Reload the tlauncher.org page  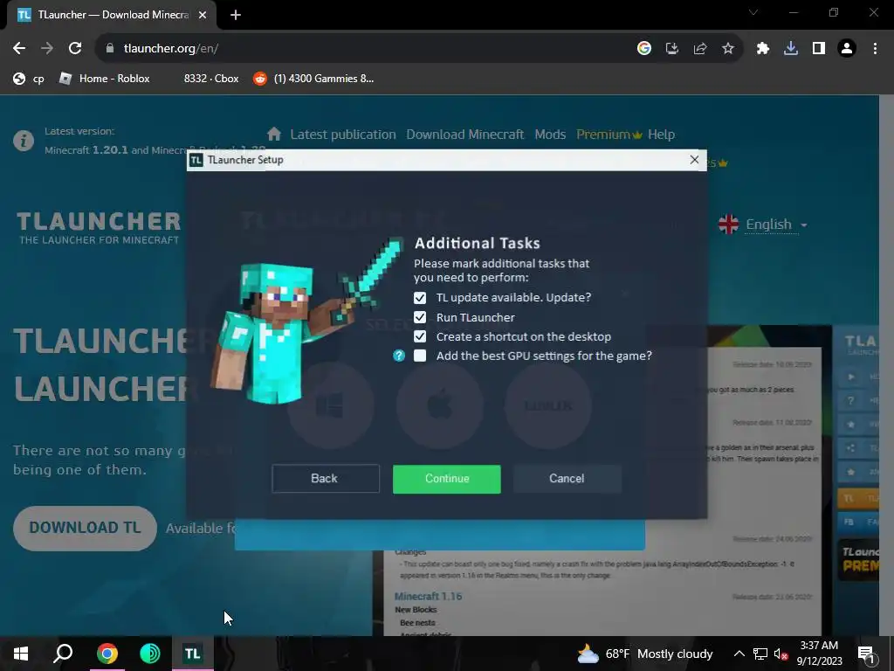[x=75, y=49]
